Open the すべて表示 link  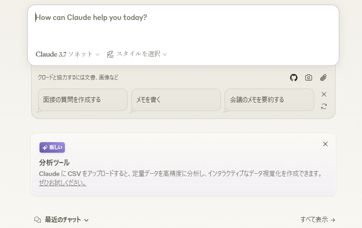[317, 220]
